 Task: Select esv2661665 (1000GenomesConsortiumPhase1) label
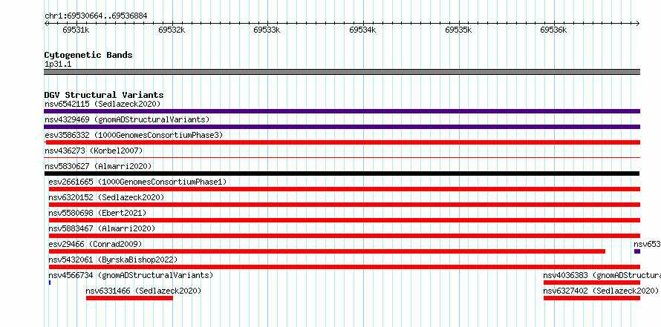pos(137,182)
